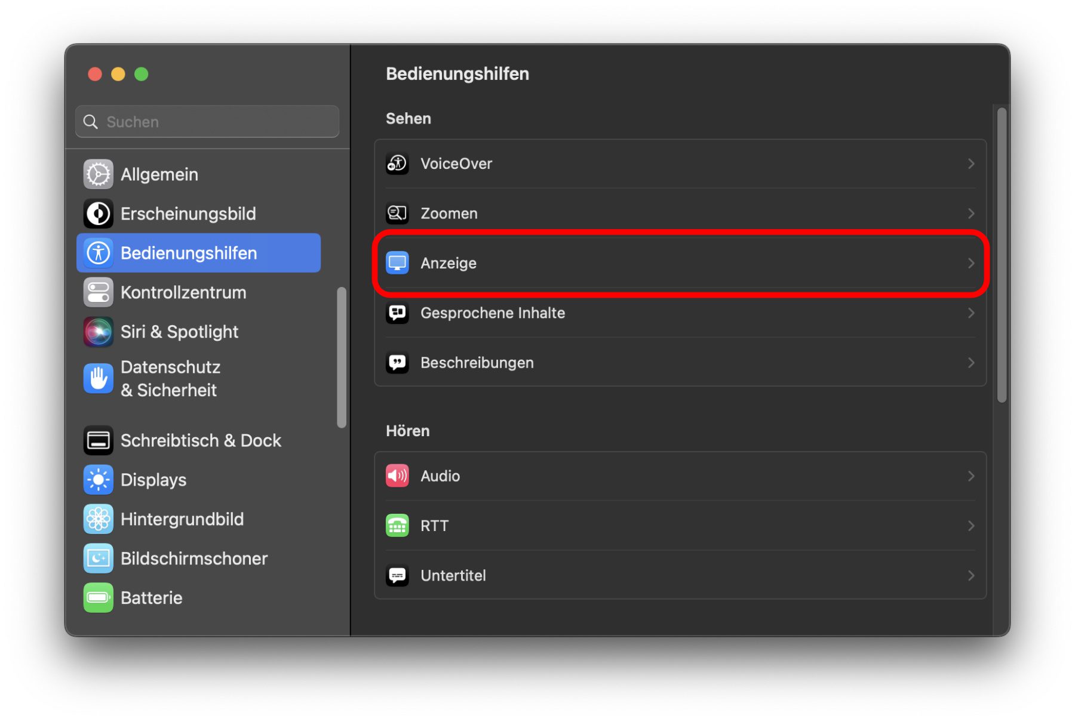Open Allgemein in the sidebar
Viewport: 1075px width, 722px height.
[x=159, y=174]
